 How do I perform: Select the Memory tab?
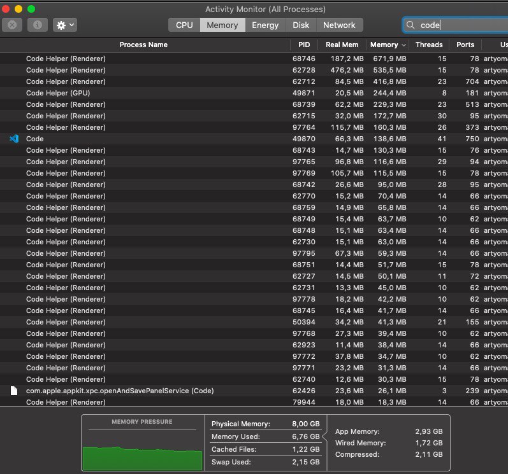222,25
